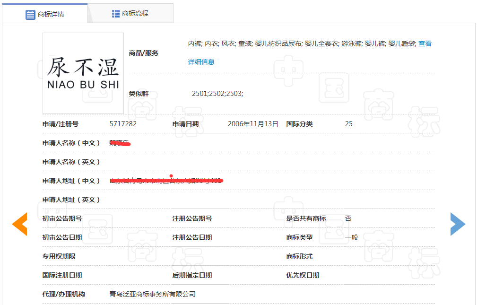
Task: Click the agency name 青岛泛亚商标事务所有限公司
Action: pyautogui.click(x=152, y=294)
